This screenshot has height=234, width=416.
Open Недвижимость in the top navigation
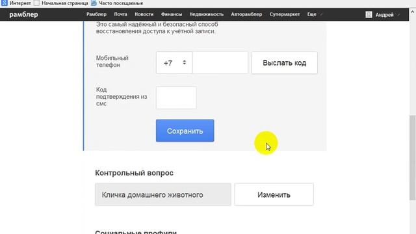point(207,14)
